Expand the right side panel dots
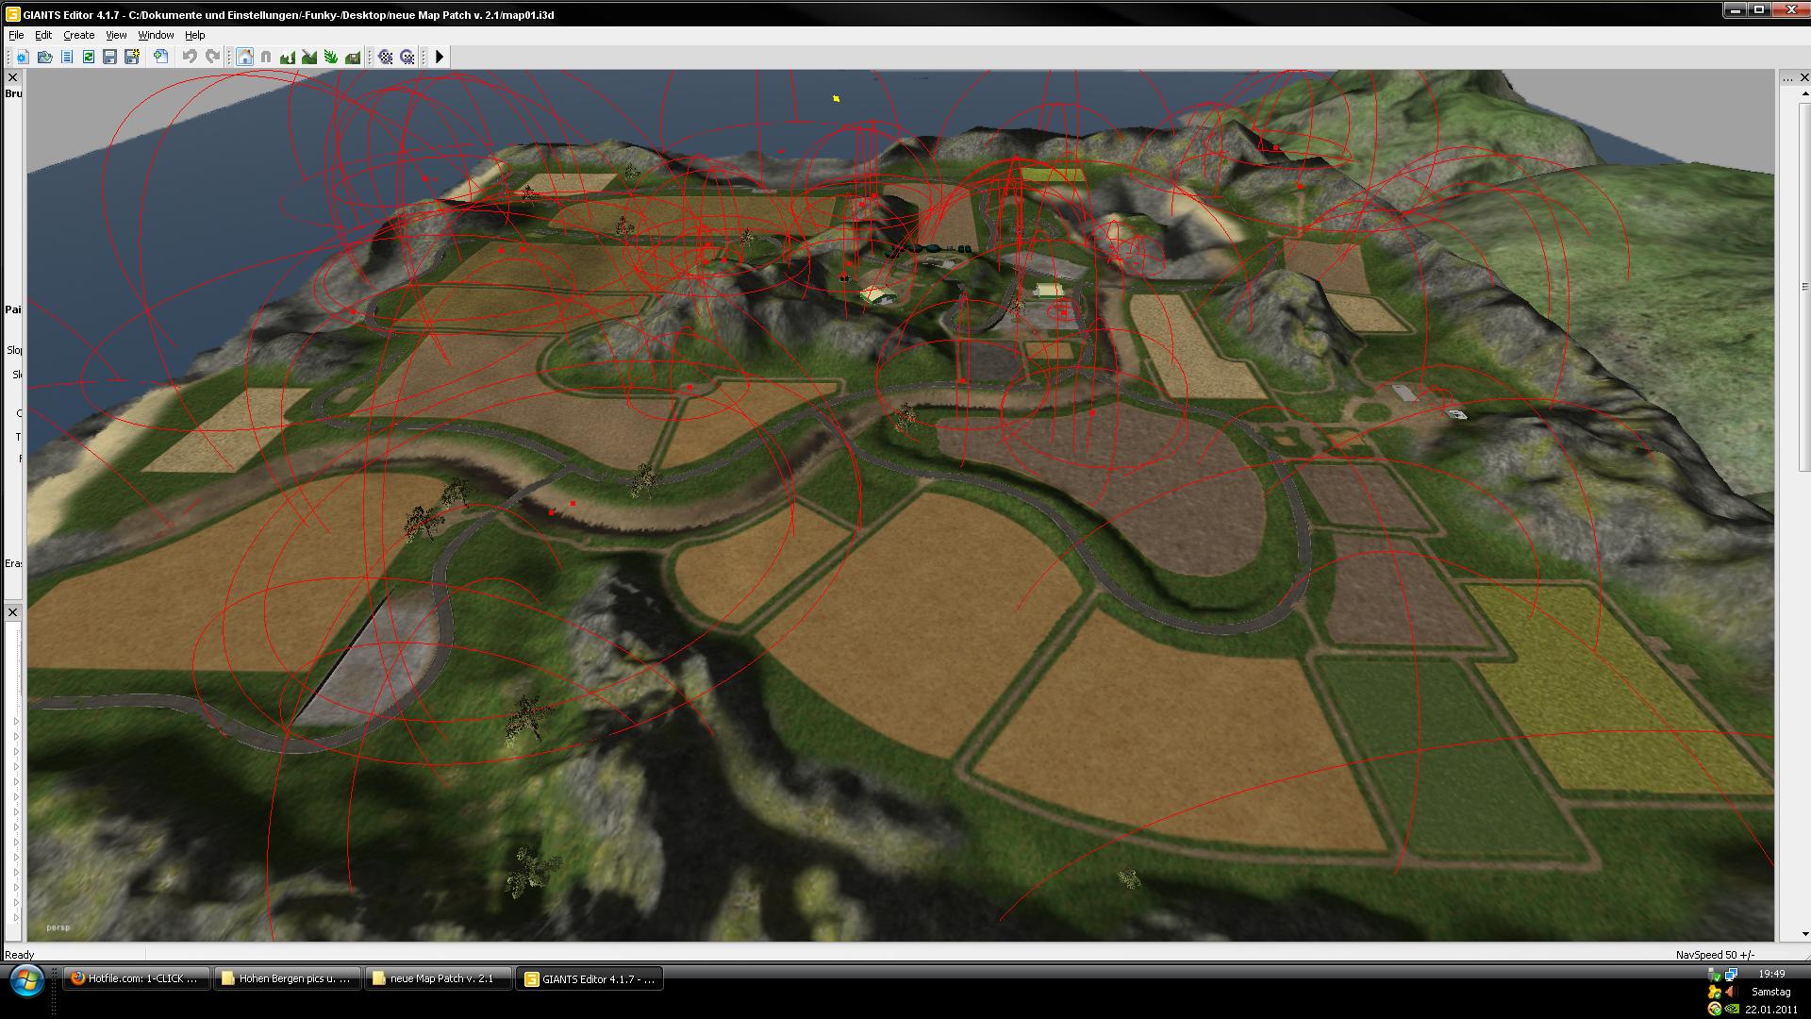 point(1788,78)
